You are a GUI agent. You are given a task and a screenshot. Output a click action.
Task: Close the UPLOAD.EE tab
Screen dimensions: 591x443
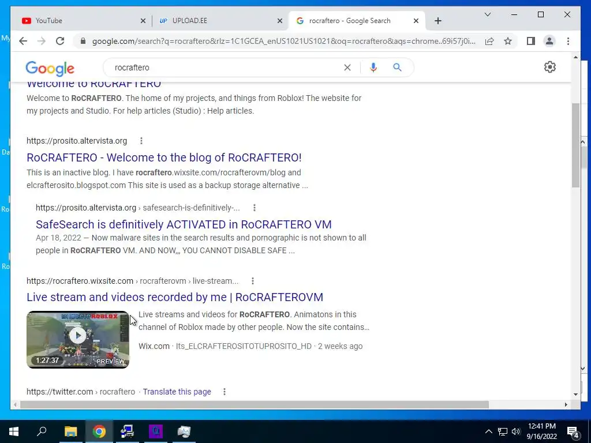280,21
